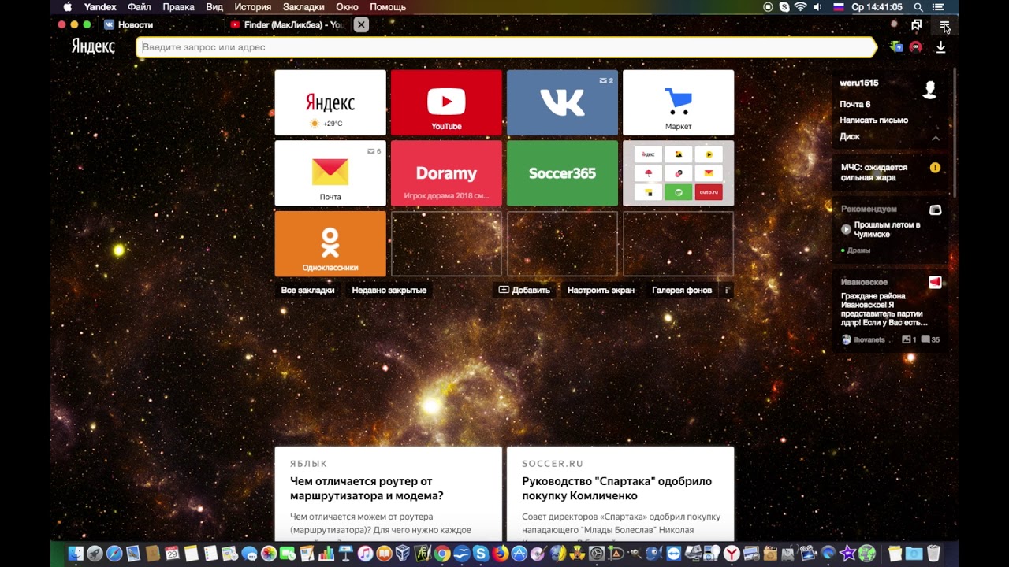Open the YouTube tile

click(446, 102)
